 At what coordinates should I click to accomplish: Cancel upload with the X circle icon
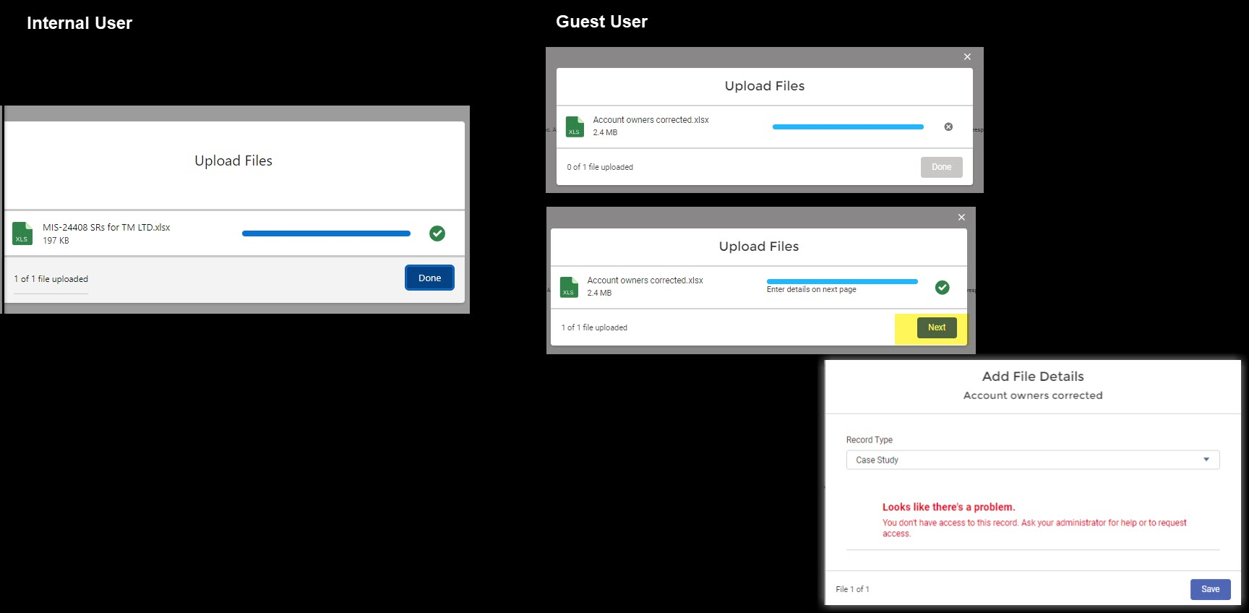tap(948, 127)
